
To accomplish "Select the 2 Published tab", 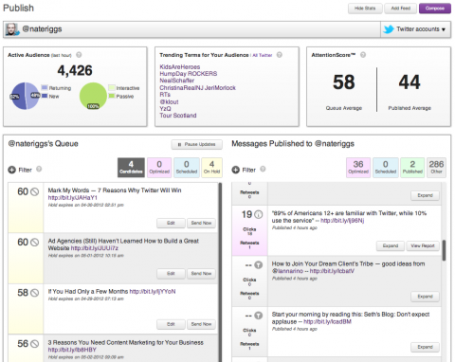I will click(412, 168).
